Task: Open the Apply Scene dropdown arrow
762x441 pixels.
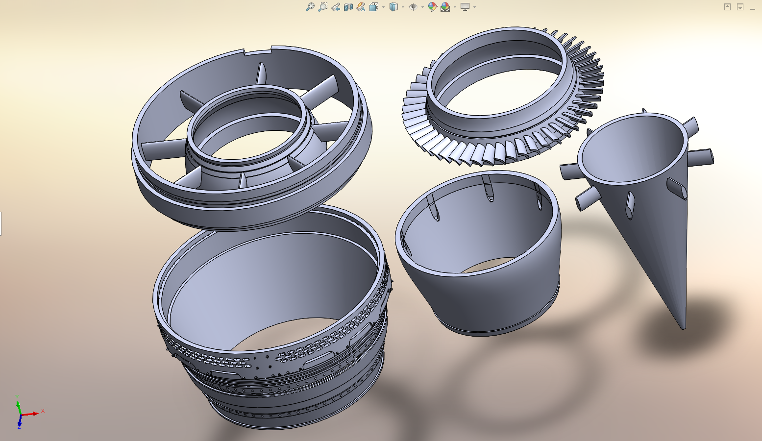Action: coord(455,7)
